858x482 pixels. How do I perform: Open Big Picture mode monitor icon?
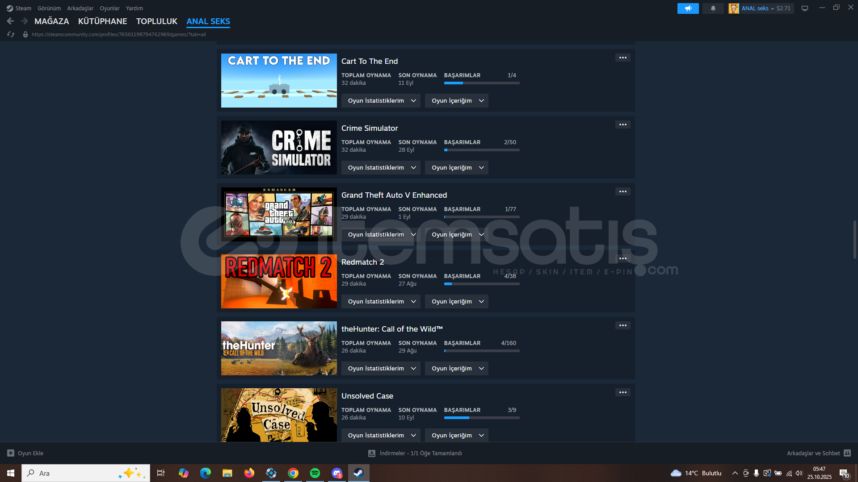(x=804, y=8)
